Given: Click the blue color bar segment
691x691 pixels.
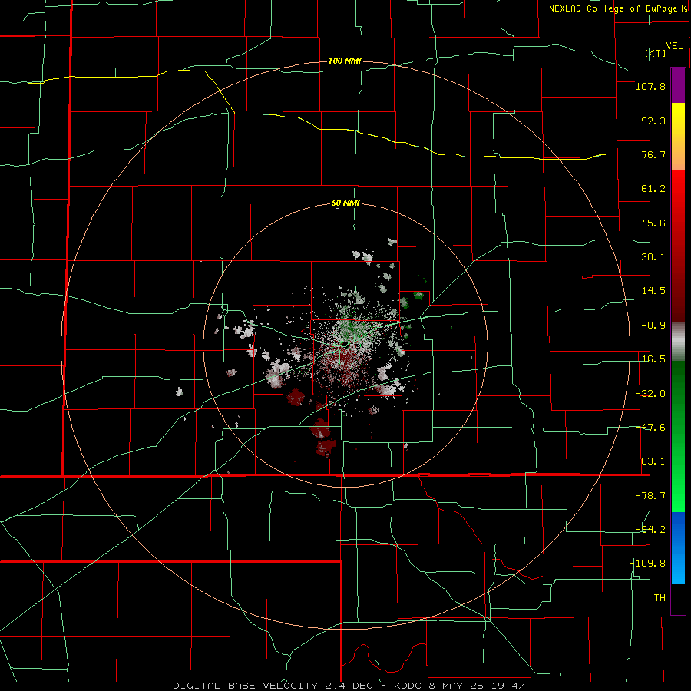Looking at the screenshot, I should coord(678,547).
